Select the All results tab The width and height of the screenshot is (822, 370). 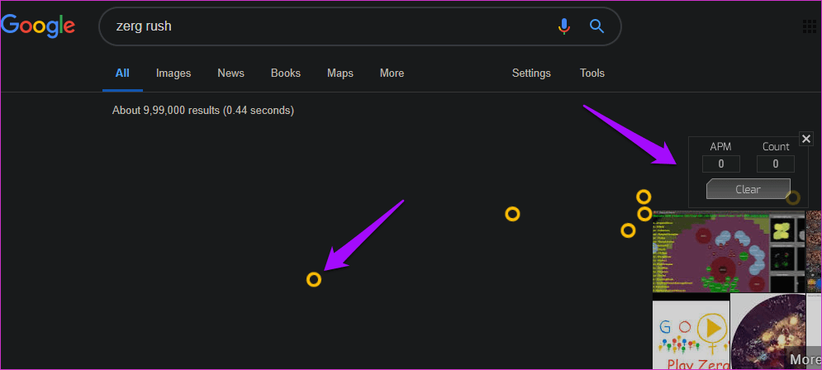(122, 74)
